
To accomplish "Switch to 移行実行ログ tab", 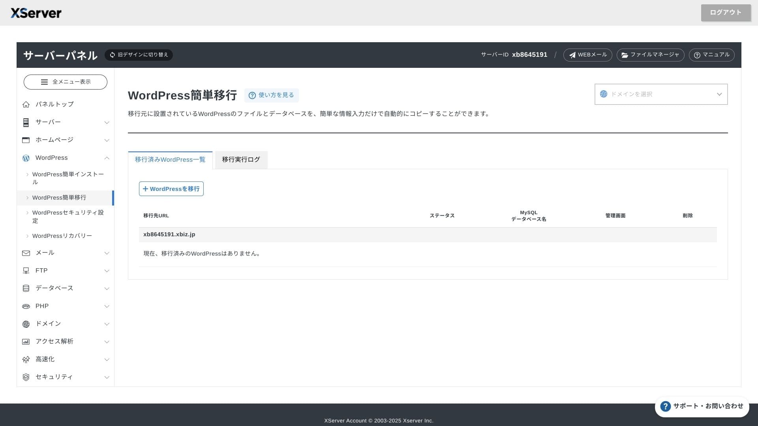I will pyautogui.click(x=241, y=160).
